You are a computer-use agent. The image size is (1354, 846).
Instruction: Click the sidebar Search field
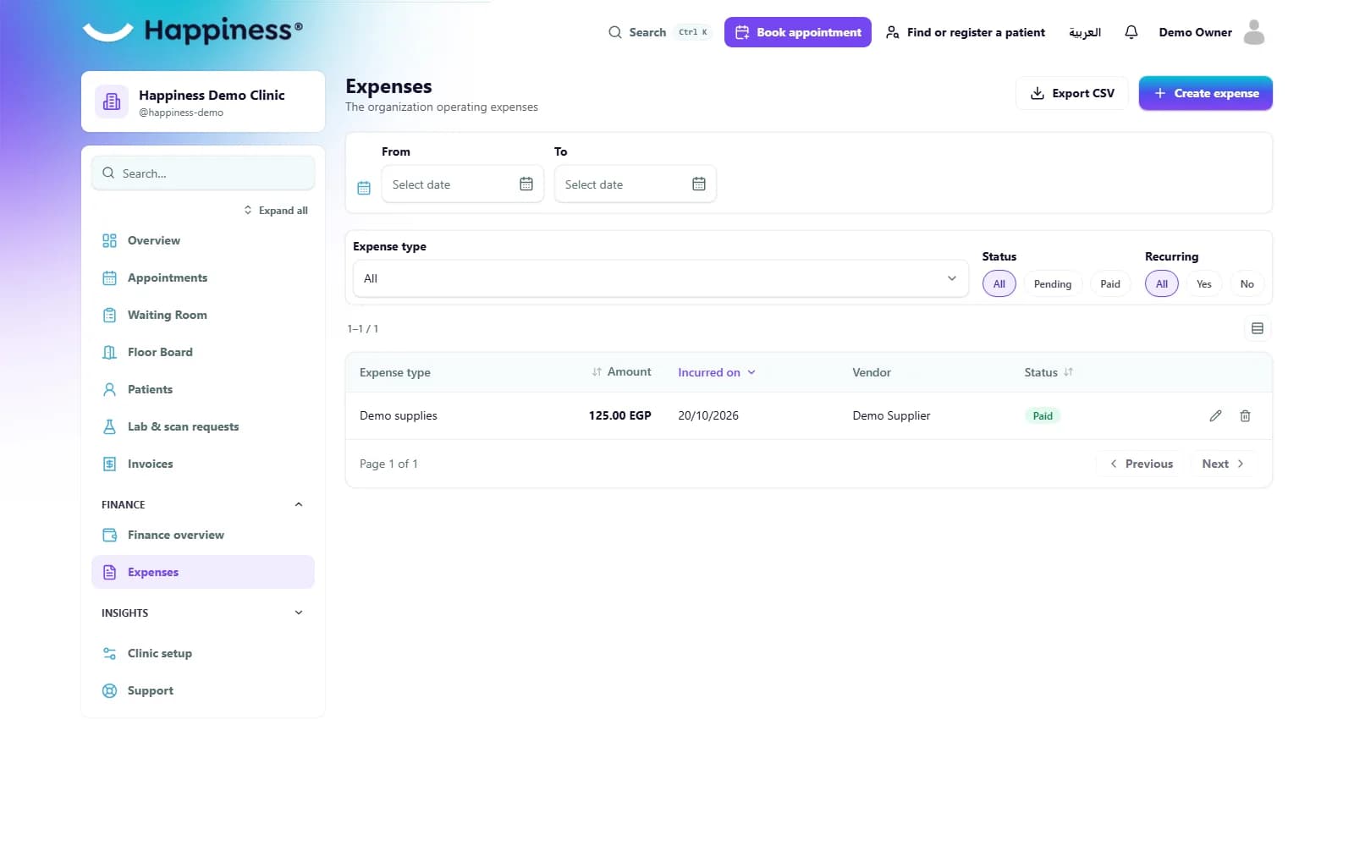pyautogui.click(x=203, y=173)
